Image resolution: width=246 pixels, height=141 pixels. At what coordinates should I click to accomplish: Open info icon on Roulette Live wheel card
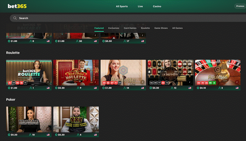(237, 82)
